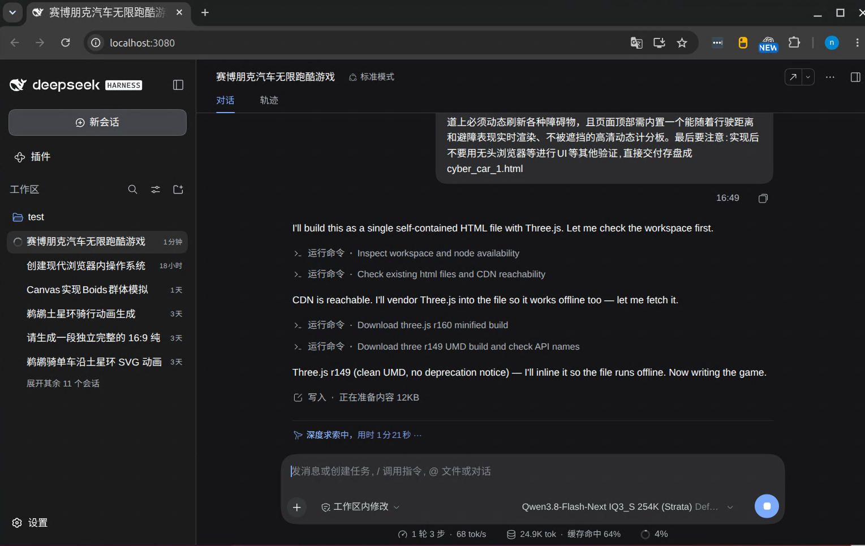The height and width of the screenshot is (546, 865).
Task: Create a new workspace folder
Action: [178, 190]
